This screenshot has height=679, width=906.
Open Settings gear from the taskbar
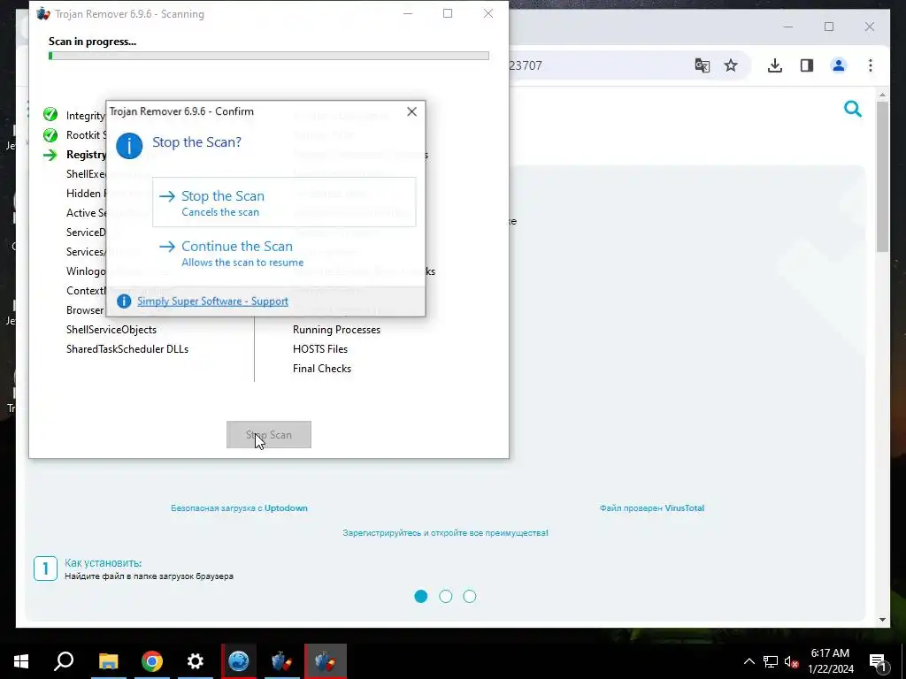[196, 661]
